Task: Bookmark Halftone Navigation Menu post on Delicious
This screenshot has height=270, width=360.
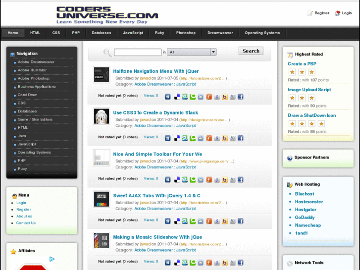Action: coord(177,97)
